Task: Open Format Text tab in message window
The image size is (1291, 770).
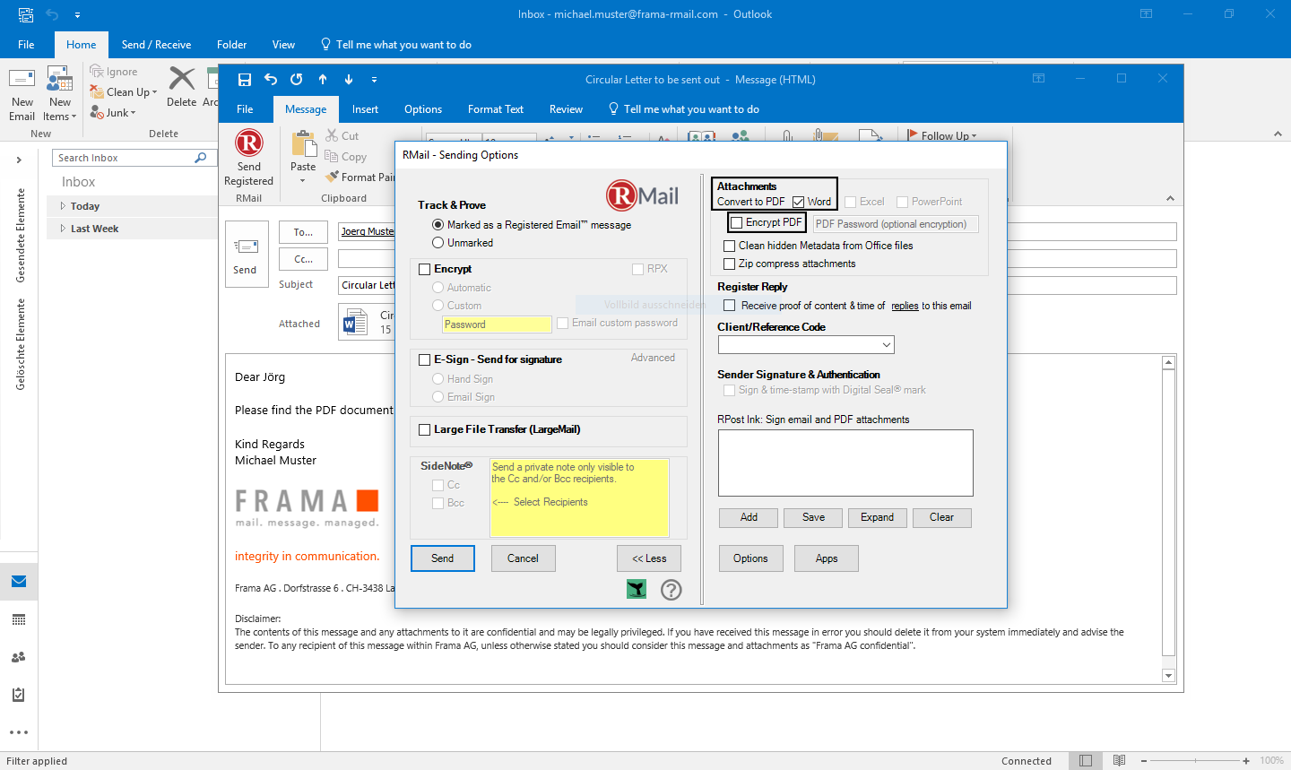Action: click(x=496, y=109)
